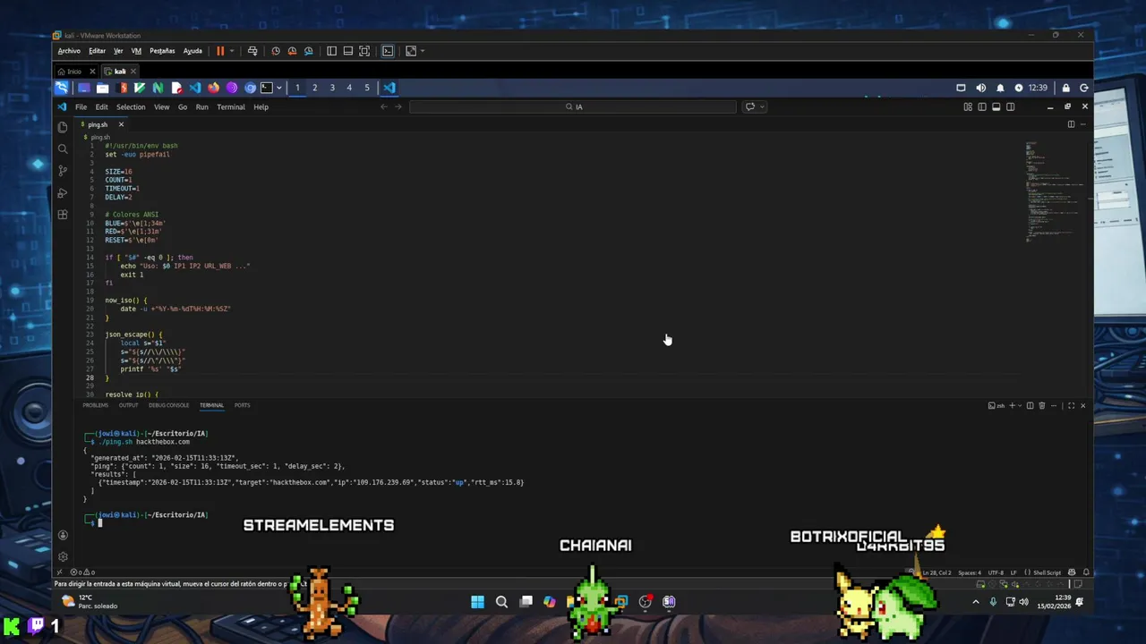The image size is (1146, 644).
Task: Split the terminal panel icon
Action: pos(1030,405)
